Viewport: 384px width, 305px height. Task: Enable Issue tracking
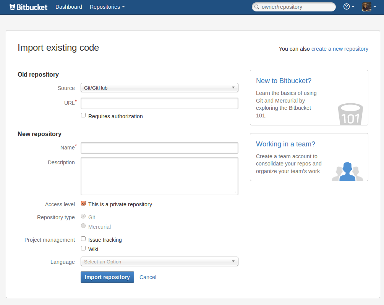[x=83, y=239]
